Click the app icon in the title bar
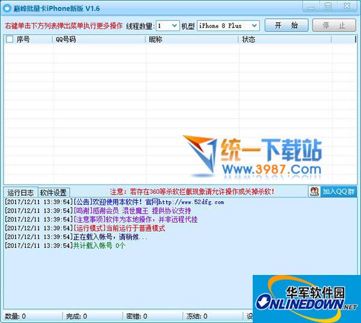361x323 pixels. point(8,6)
